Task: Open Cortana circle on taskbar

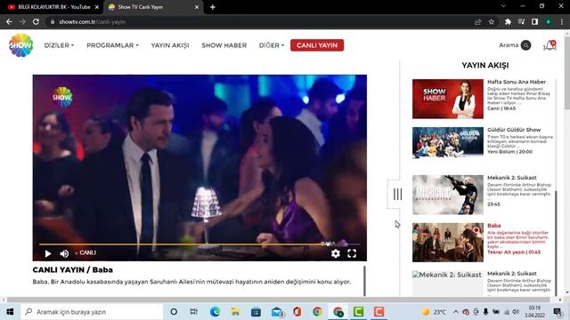Action: (174, 312)
